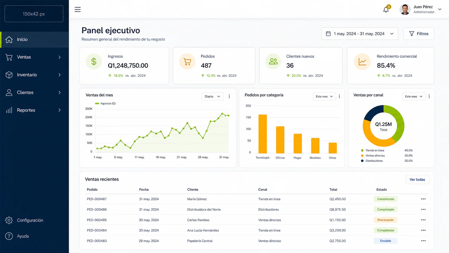
Task: Click the Rendimiento comercial chart icon
Action: coord(362,62)
